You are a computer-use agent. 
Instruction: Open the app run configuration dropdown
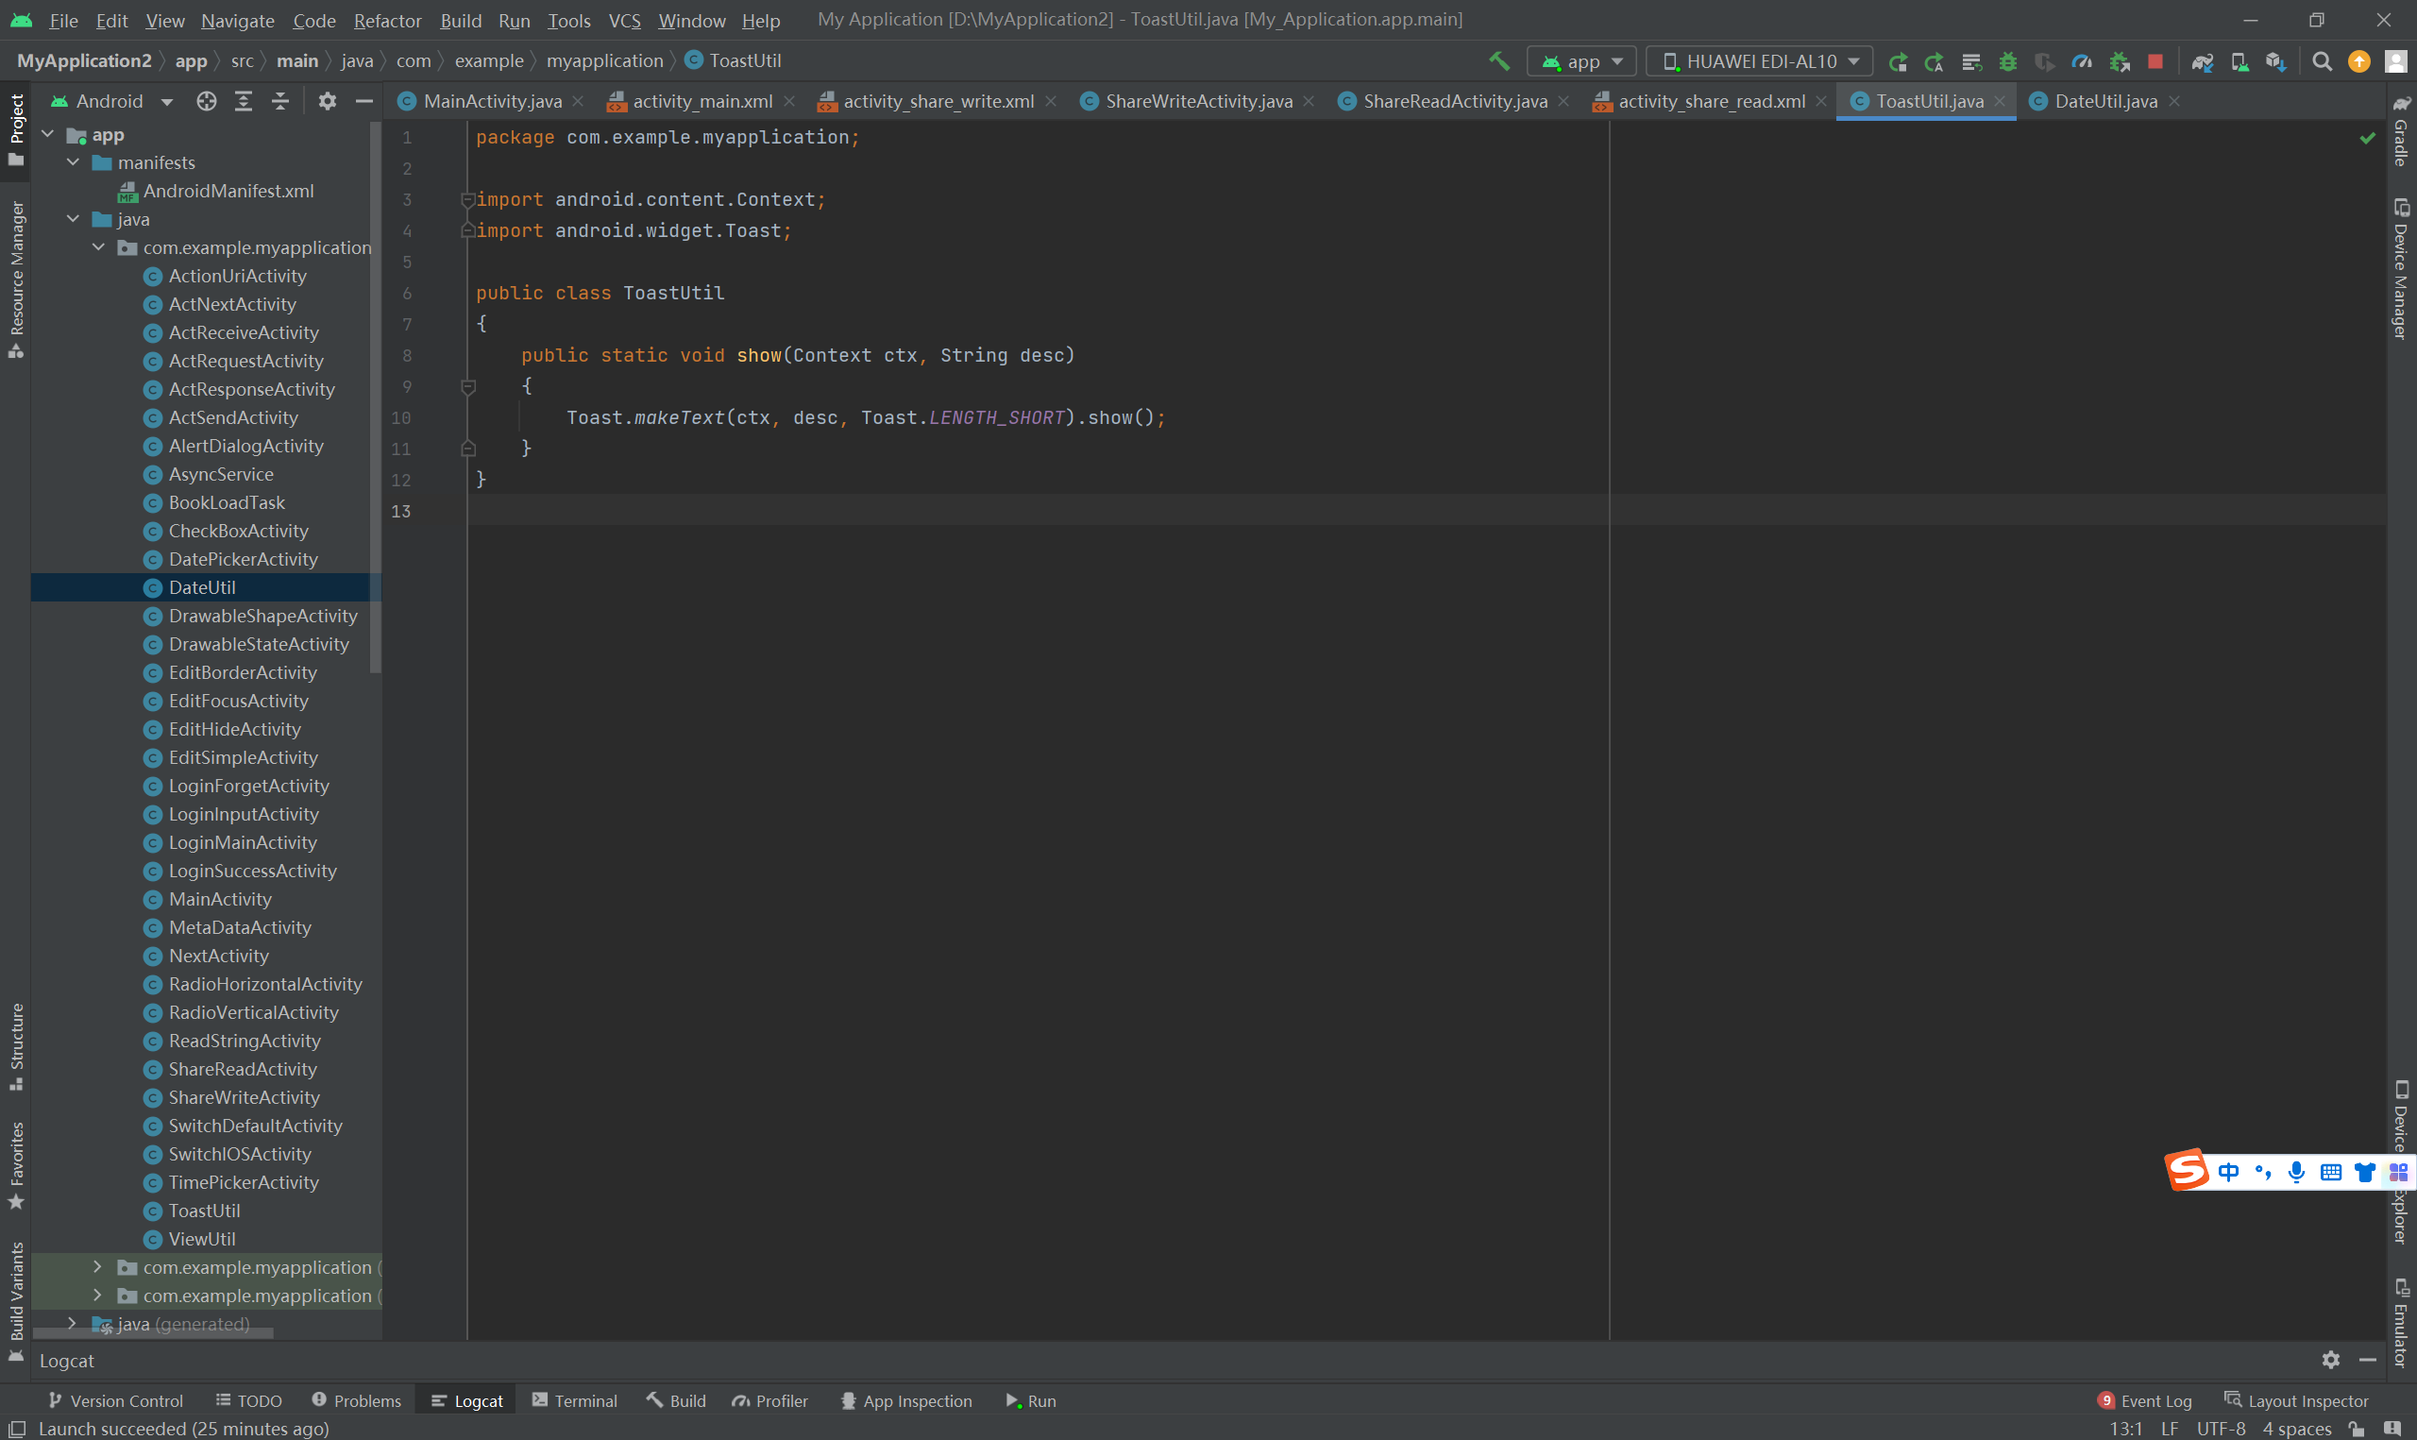[x=1582, y=61]
